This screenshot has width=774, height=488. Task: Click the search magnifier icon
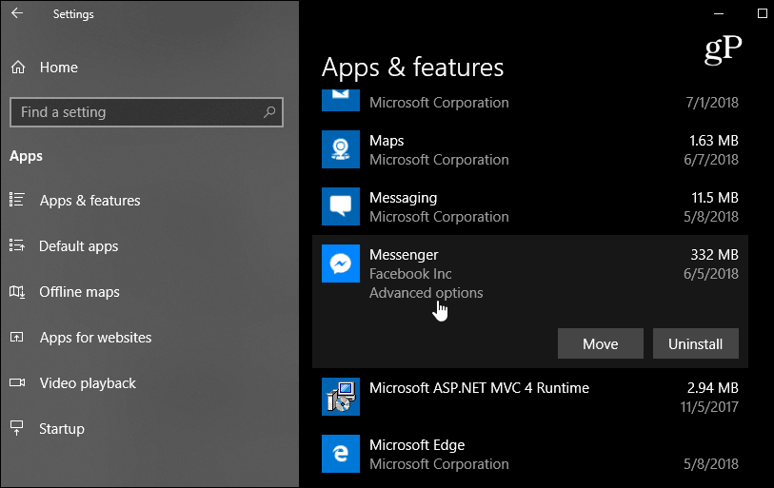[269, 112]
